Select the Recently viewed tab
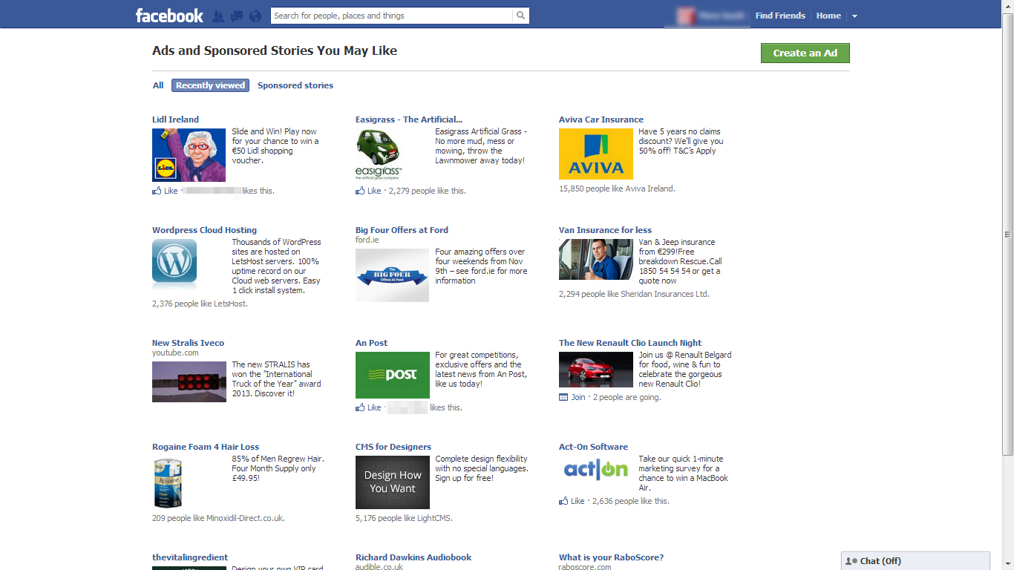Image resolution: width=1014 pixels, height=570 pixels. (210, 85)
